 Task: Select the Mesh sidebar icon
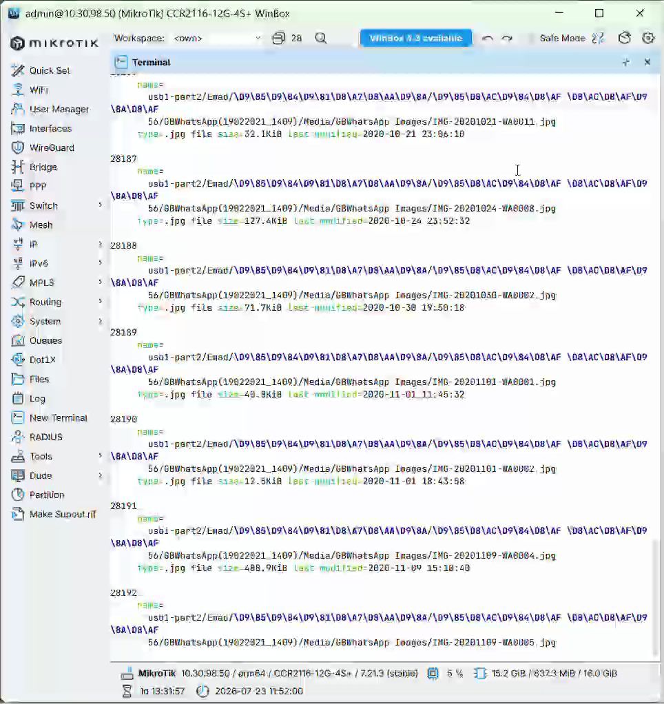coord(17,225)
